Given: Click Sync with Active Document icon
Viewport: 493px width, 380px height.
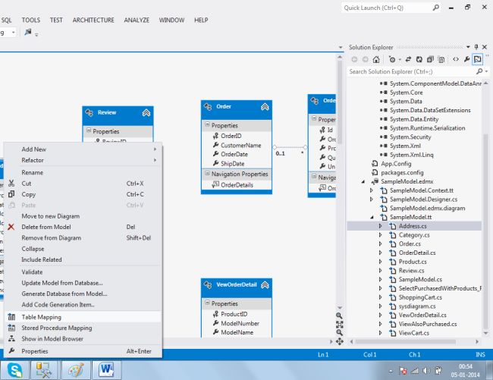Looking at the screenshot, I should (408, 59).
